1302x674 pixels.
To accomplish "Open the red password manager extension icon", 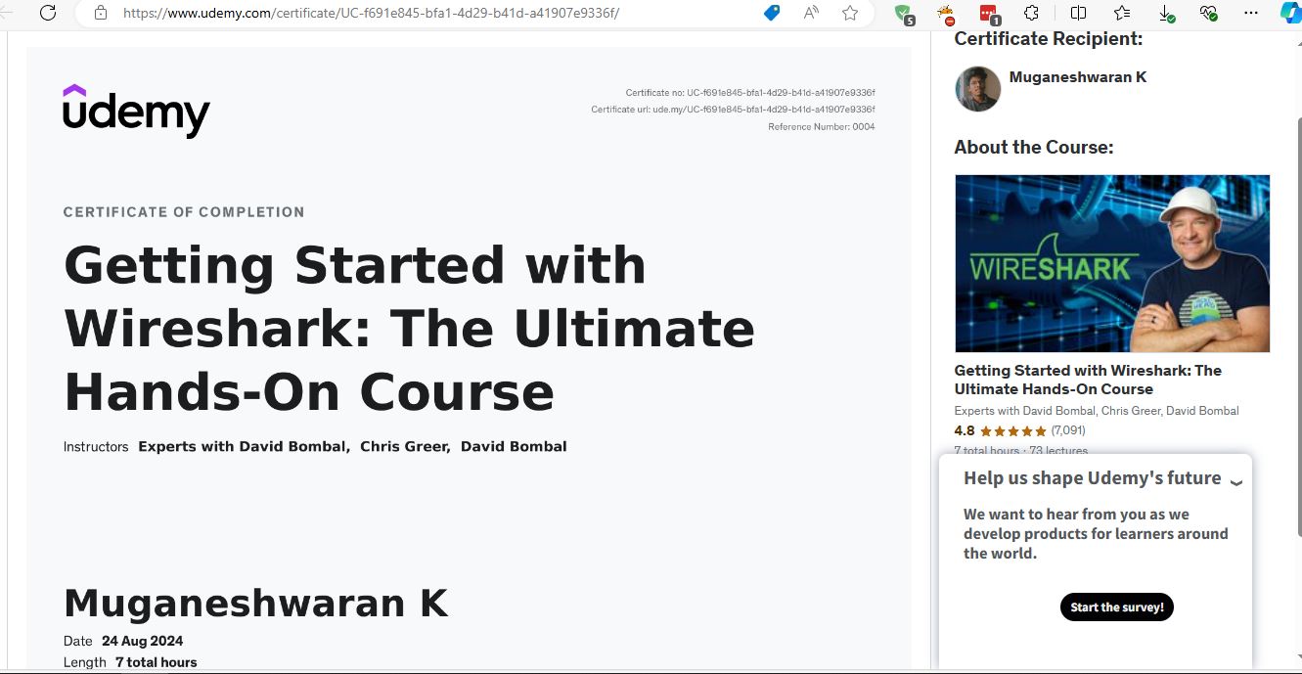I will pos(989,14).
